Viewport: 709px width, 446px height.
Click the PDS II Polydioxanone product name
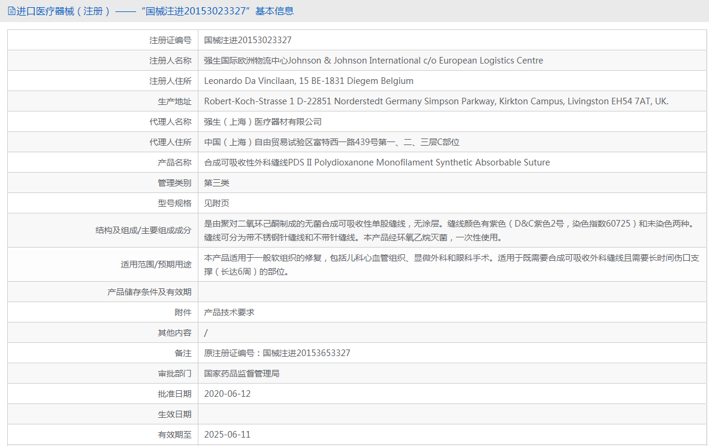click(x=376, y=162)
